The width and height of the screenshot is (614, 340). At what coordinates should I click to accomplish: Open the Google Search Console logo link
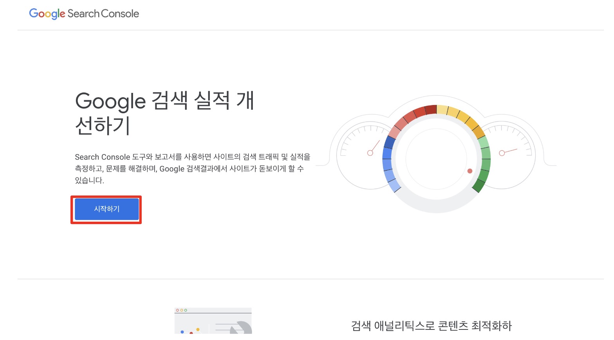coord(84,14)
